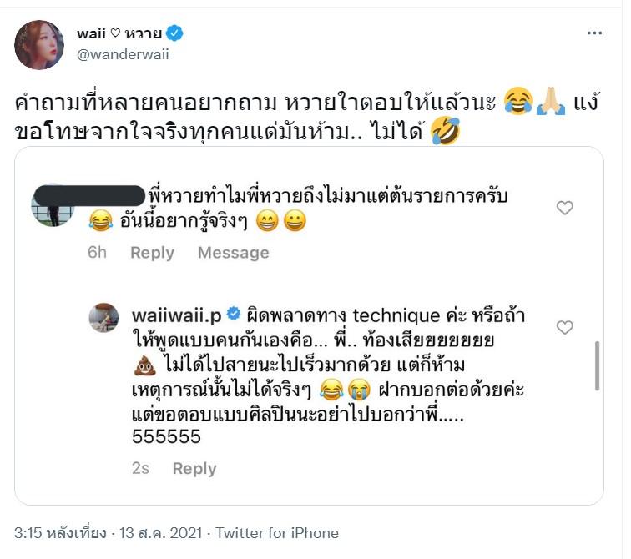Like the first comment with the heart
This screenshot has height=559, width=631.
[x=565, y=208]
